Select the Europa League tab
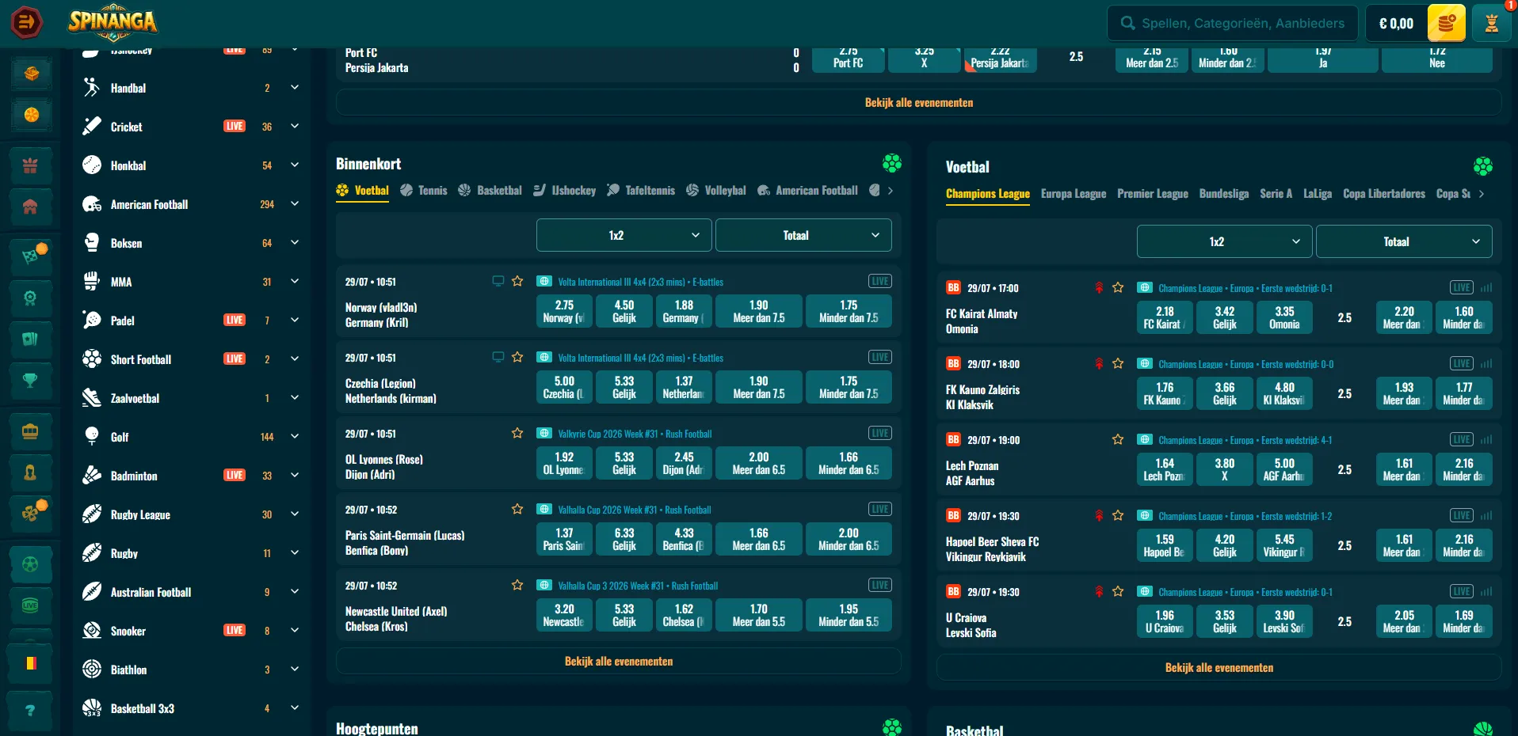Viewport: 1518px width, 736px height. click(x=1074, y=194)
